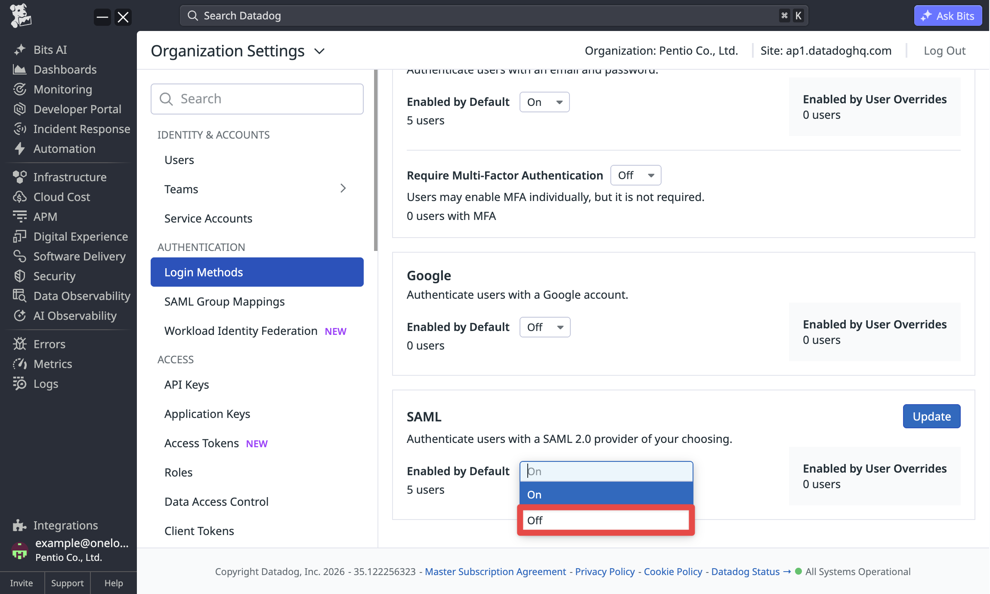Click the SAML Update button
The height and width of the screenshot is (594, 990).
(931, 416)
